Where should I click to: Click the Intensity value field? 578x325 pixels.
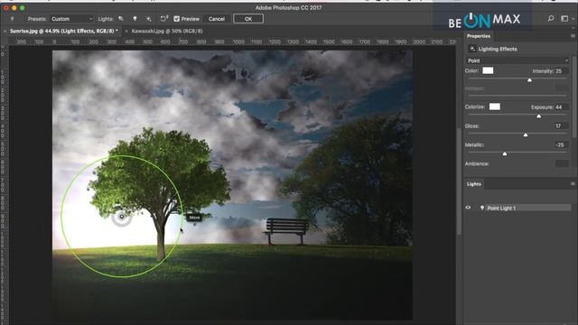[561, 70]
